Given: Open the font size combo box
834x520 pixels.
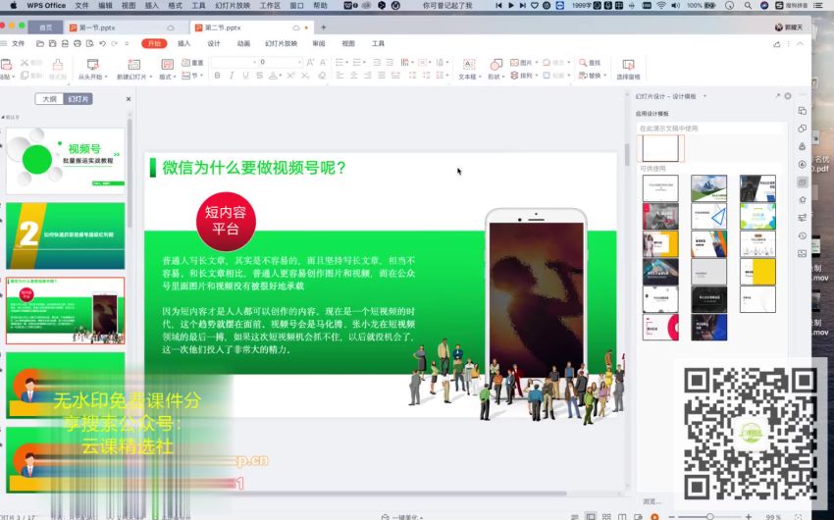Looking at the screenshot, I should pyautogui.click(x=281, y=62).
